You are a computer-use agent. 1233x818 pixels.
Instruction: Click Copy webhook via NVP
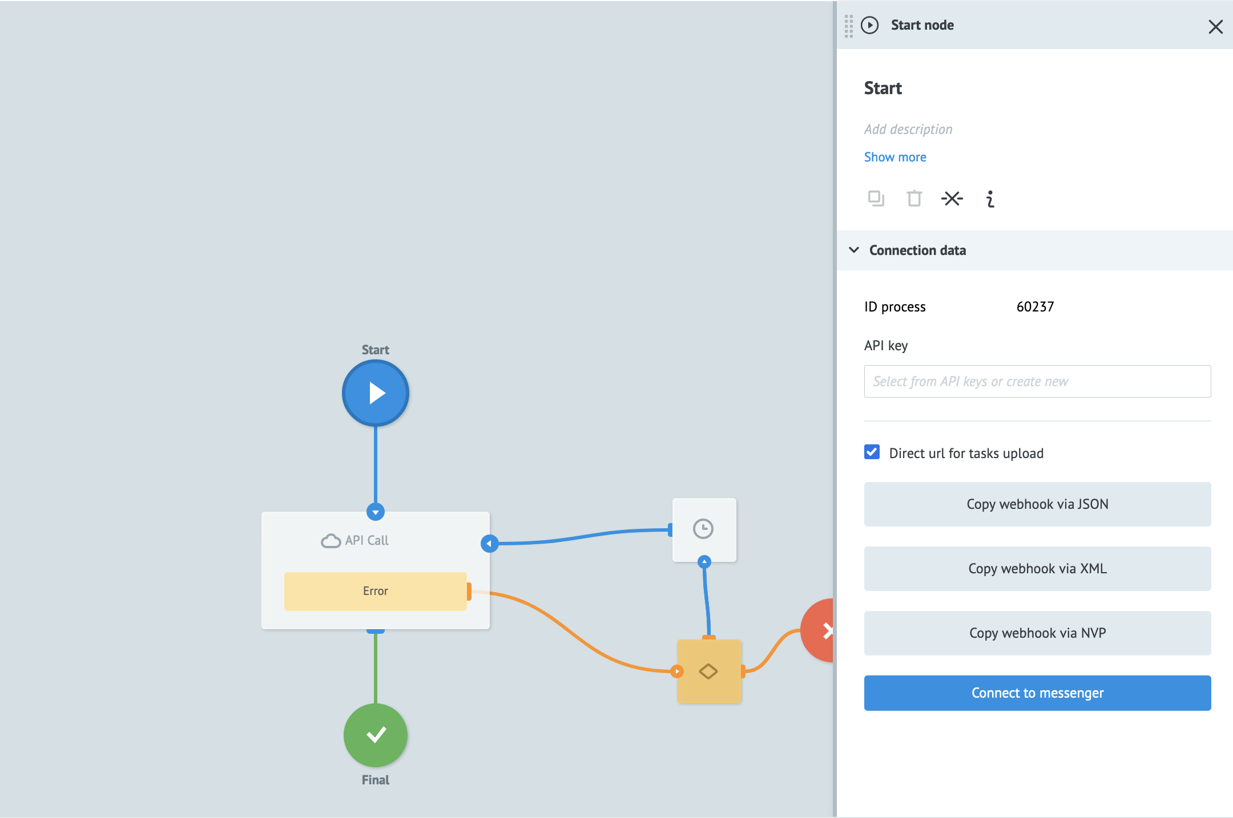1037,633
